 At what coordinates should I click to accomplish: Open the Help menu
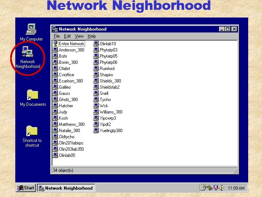92,36
